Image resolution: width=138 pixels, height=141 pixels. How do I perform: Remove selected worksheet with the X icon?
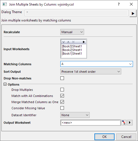pos(73,42)
